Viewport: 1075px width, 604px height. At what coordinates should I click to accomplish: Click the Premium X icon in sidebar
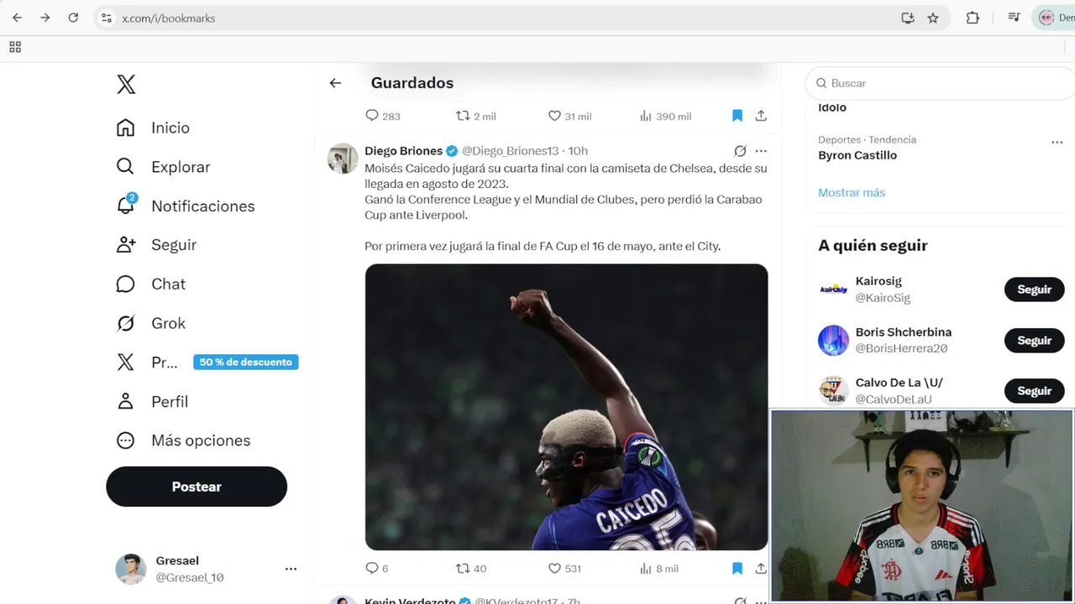click(125, 362)
